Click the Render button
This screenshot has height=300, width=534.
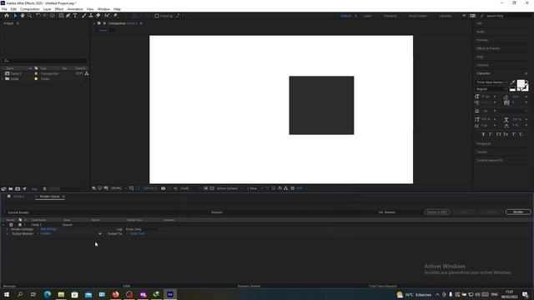(x=518, y=212)
